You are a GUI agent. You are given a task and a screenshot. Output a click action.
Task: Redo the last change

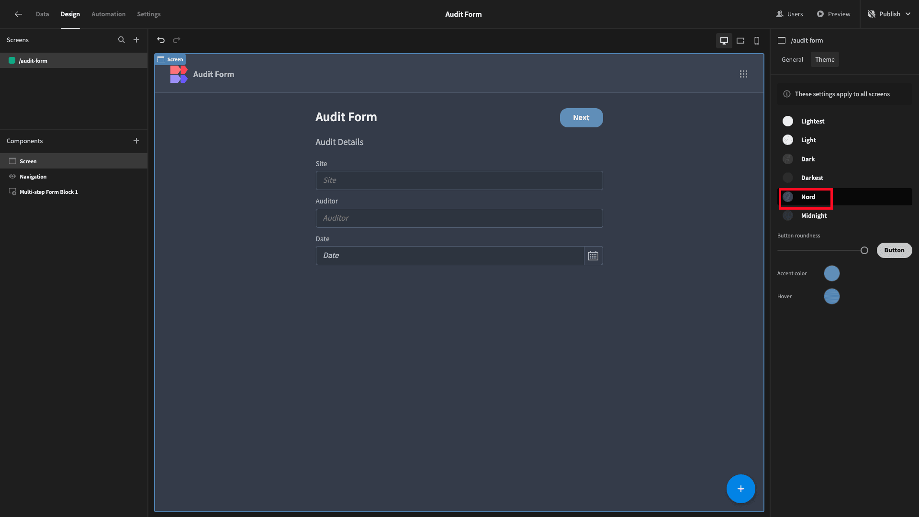(x=177, y=40)
